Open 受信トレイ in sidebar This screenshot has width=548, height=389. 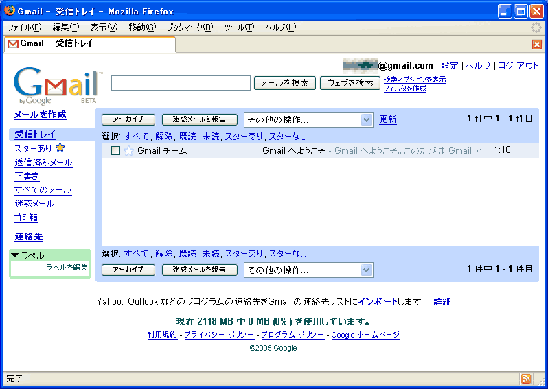35,134
